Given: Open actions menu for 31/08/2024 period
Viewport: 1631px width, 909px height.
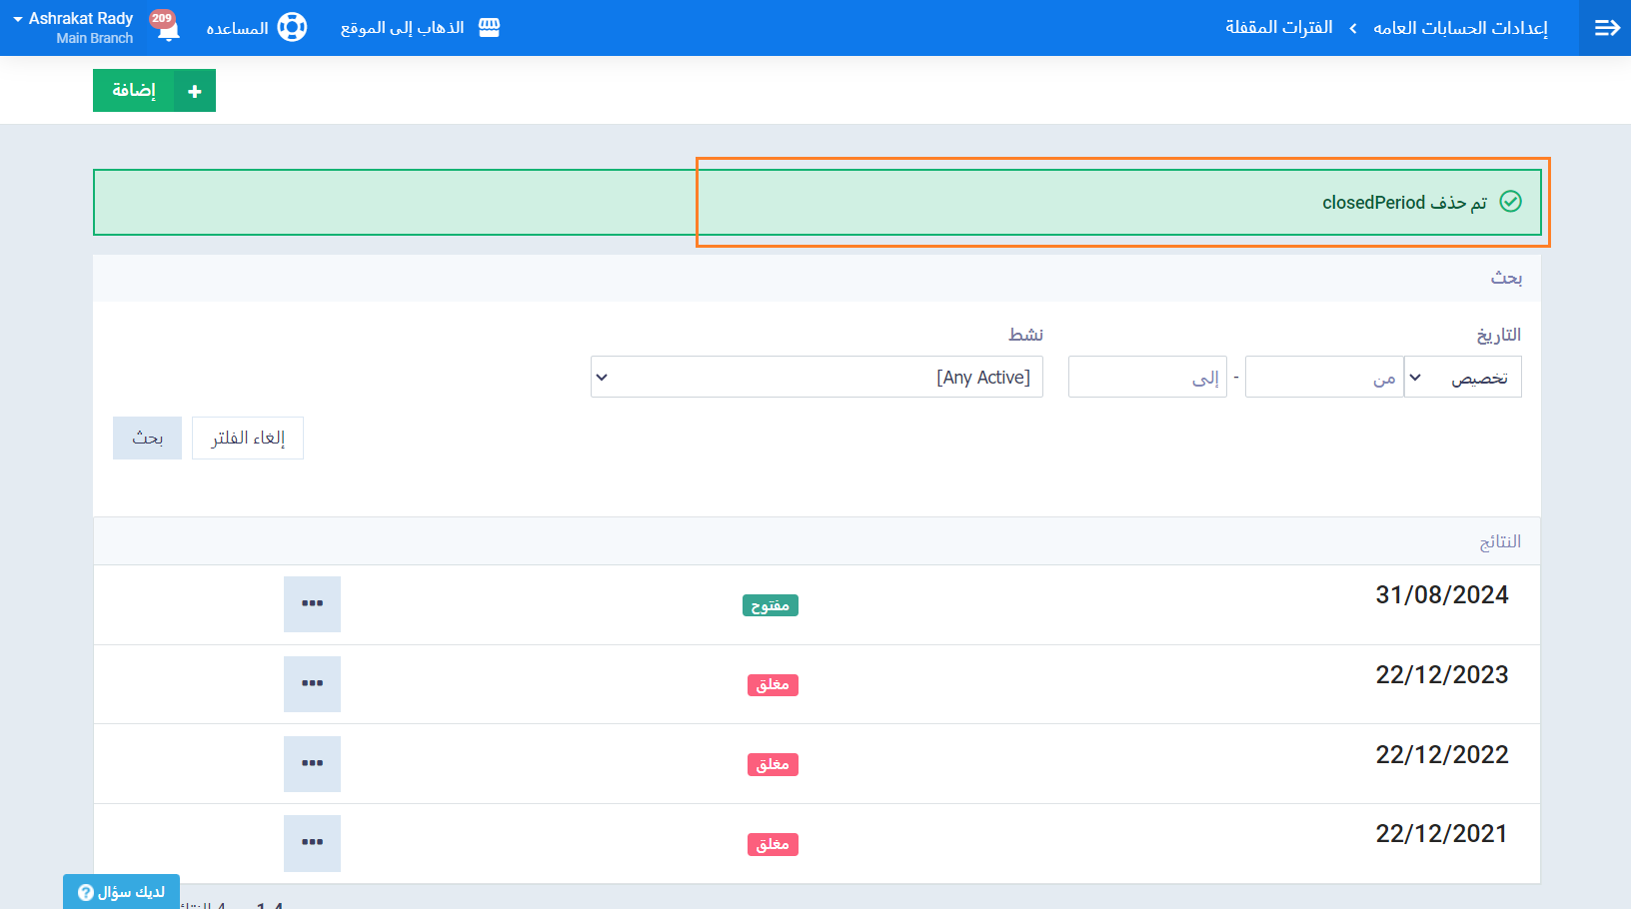Looking at the screenshot, I should (x=312, y=604).
